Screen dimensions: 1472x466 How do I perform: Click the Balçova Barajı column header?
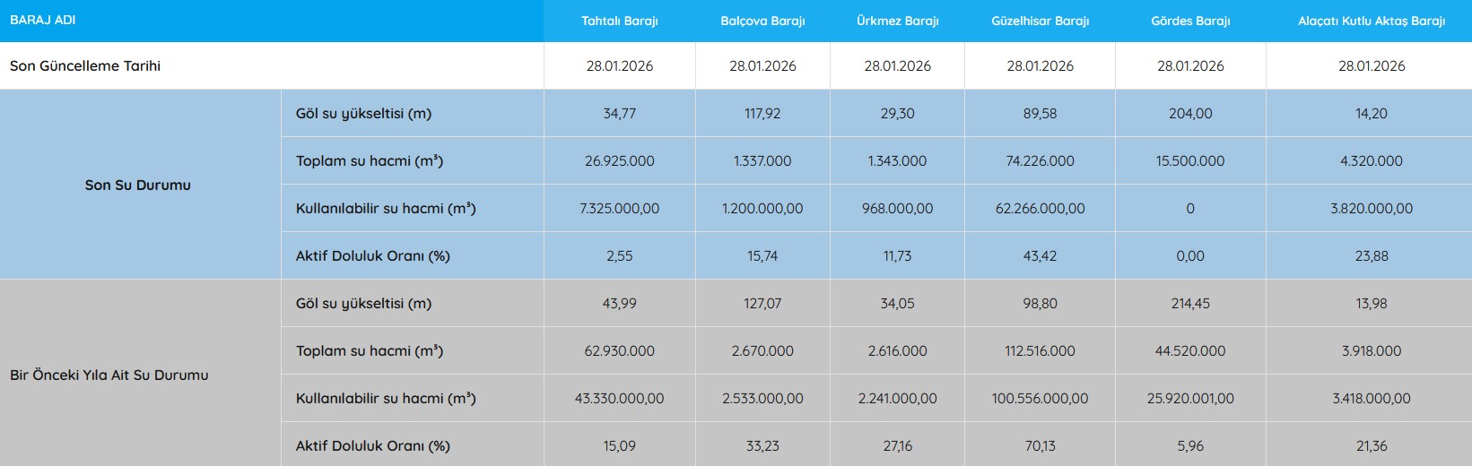tap(762, 21)
